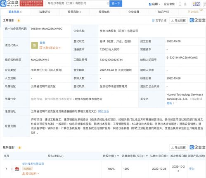Click the Huawei logo in shareholder row
Viewport: 206px width, 178px height.
(x=17, y=169)
